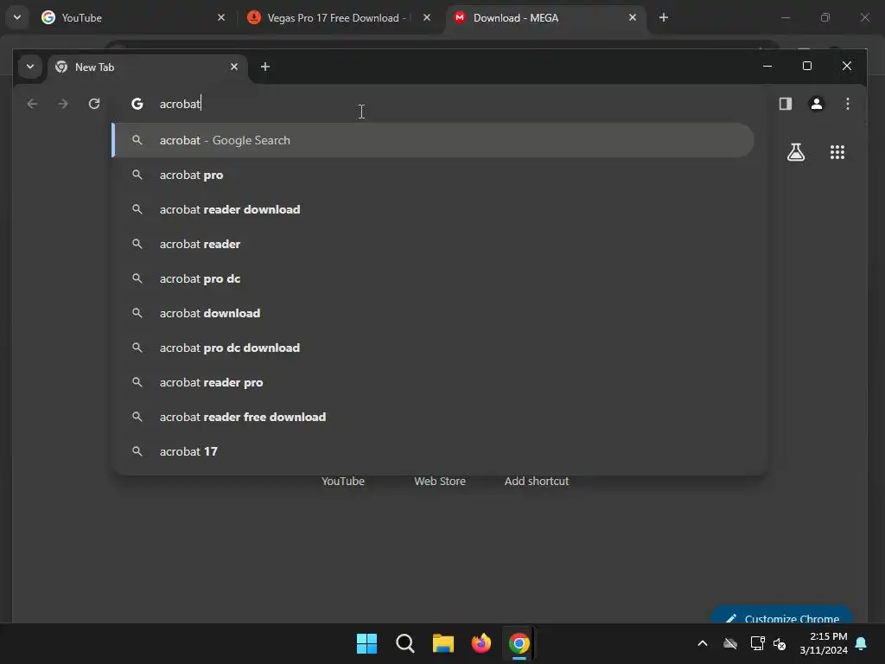Select the Download - MEGA tab
Image resolution: width=885 pixels, height=664 pixels.
click(544, 17)
